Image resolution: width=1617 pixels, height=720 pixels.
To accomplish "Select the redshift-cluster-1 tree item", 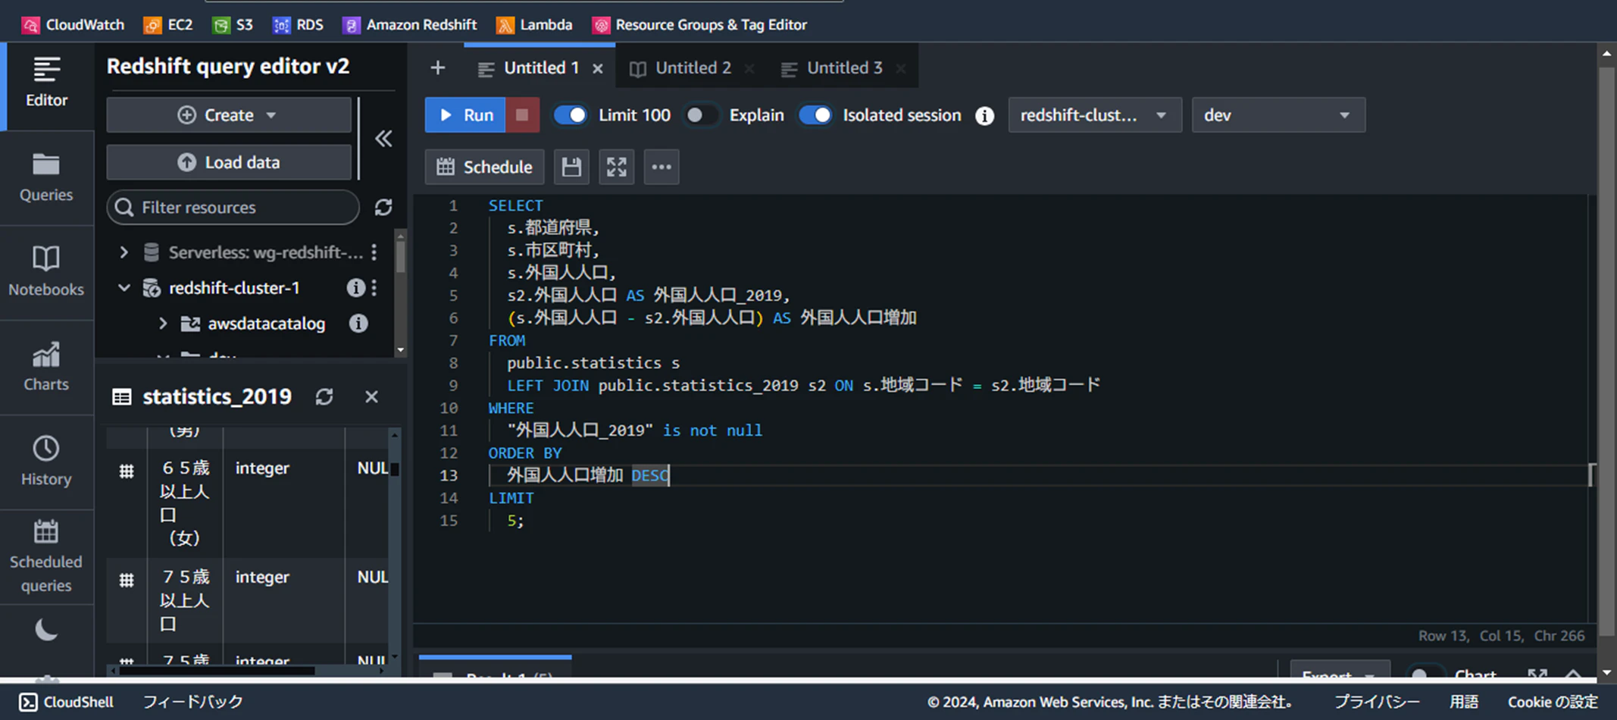I will pos(234,288).
